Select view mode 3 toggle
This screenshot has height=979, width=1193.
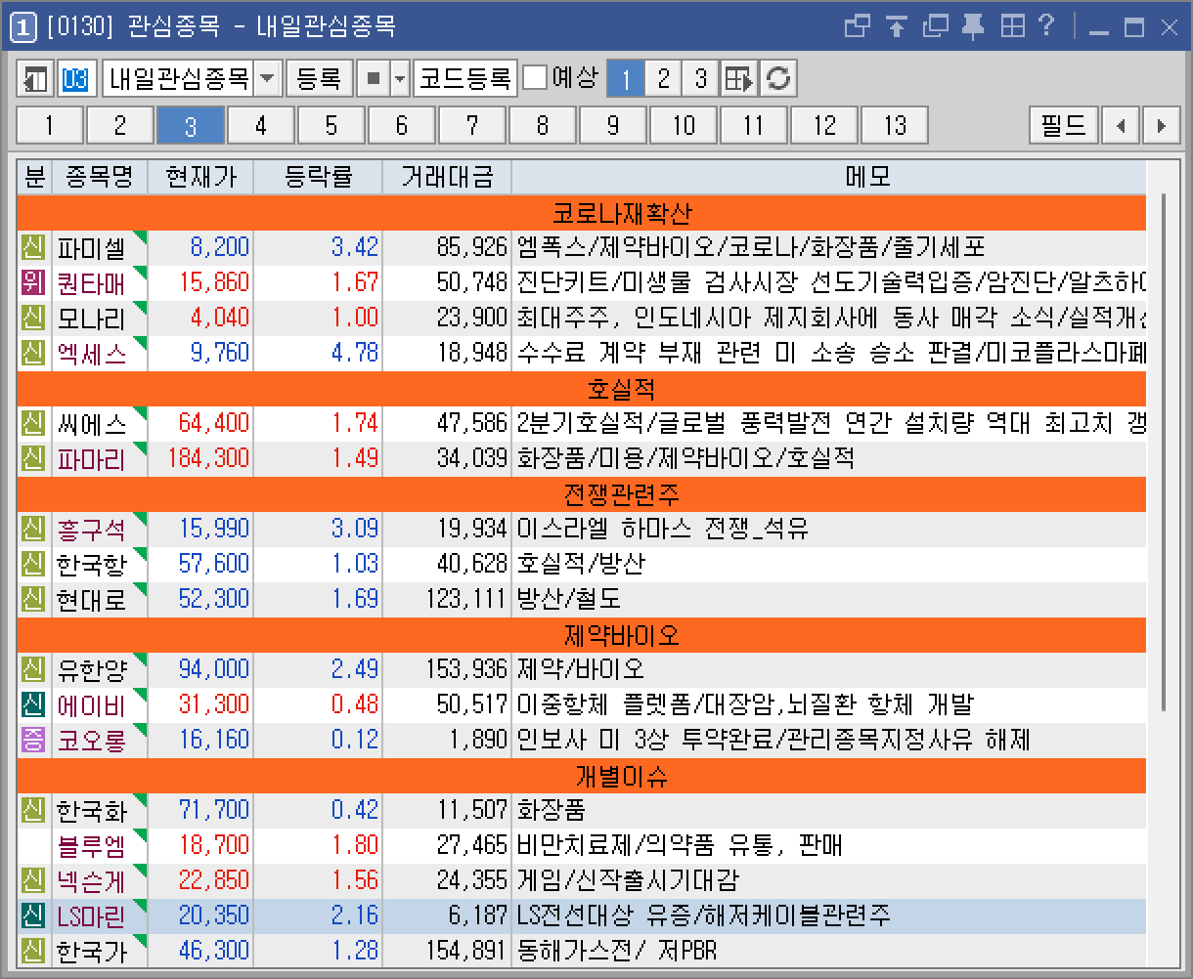700,79
